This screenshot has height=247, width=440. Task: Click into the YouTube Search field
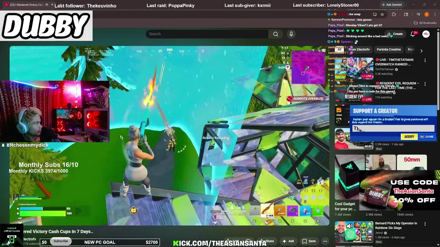click(207, 34)
